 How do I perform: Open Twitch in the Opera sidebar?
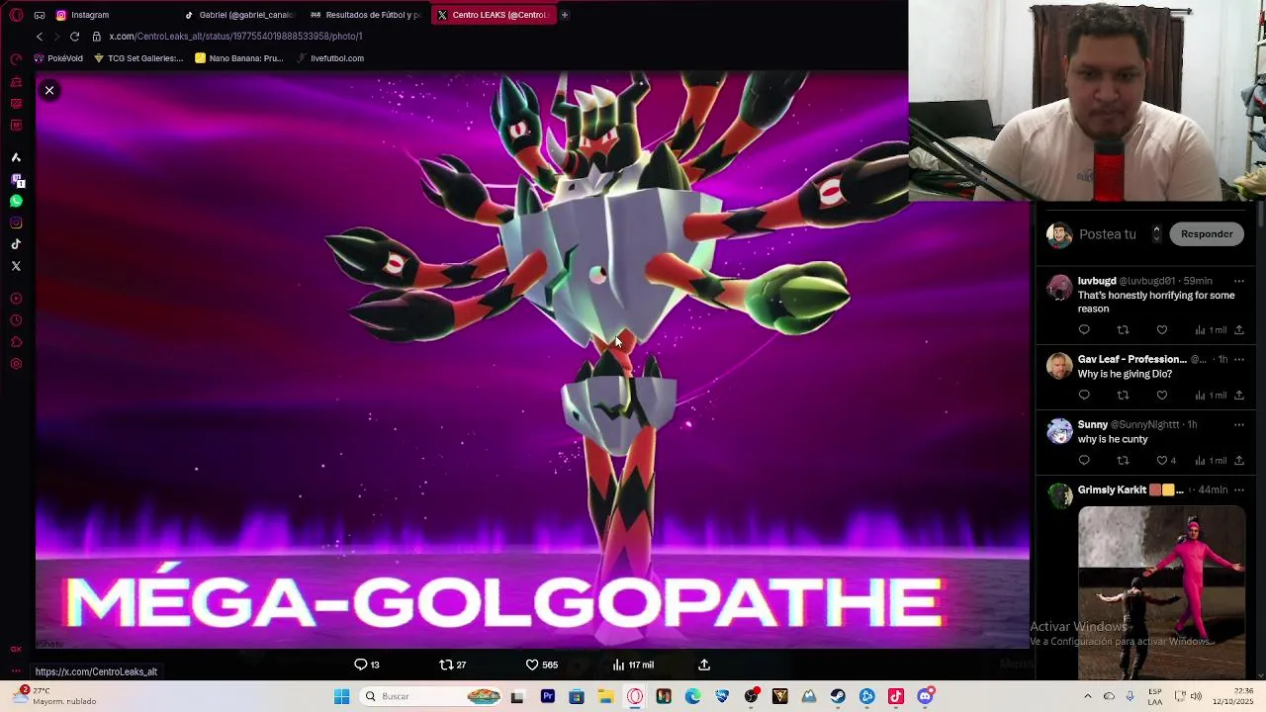16,180
